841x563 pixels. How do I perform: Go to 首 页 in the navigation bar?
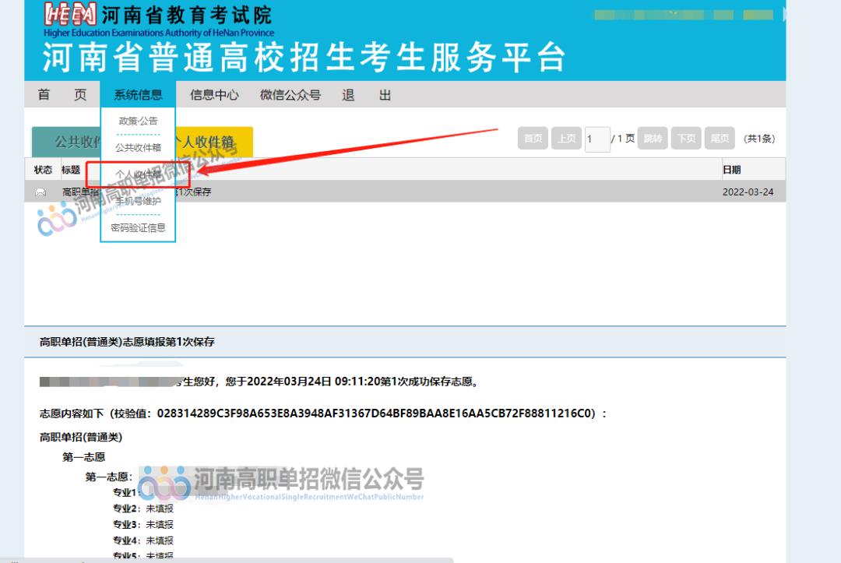(x=62, y=94)
